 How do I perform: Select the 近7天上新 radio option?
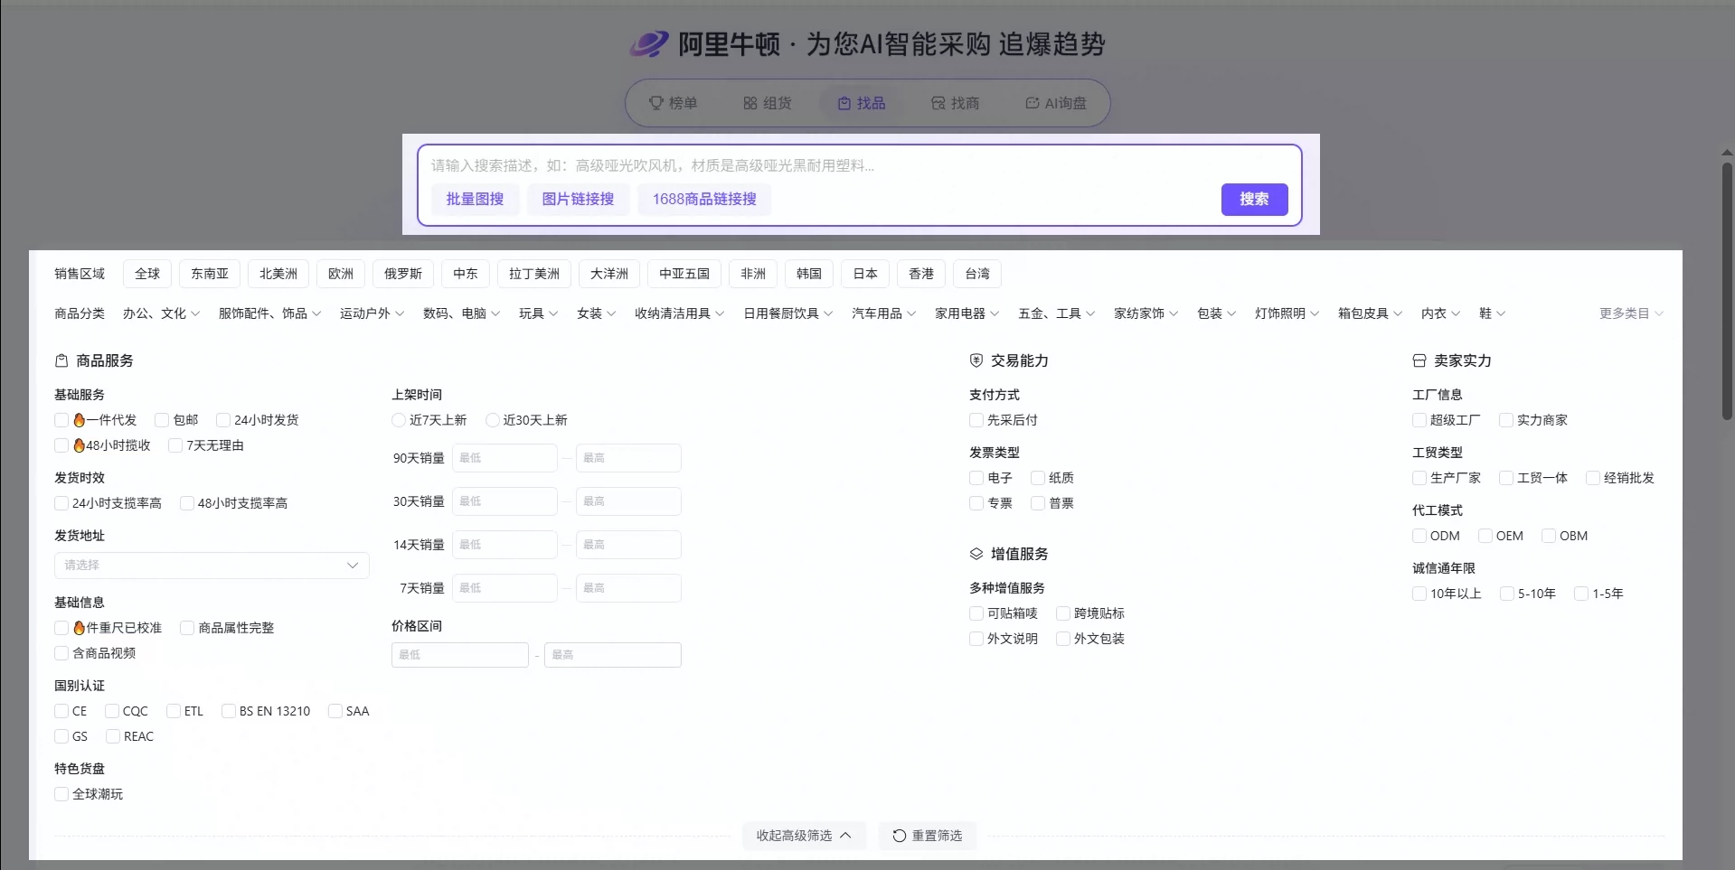click(x=399, y=420)
